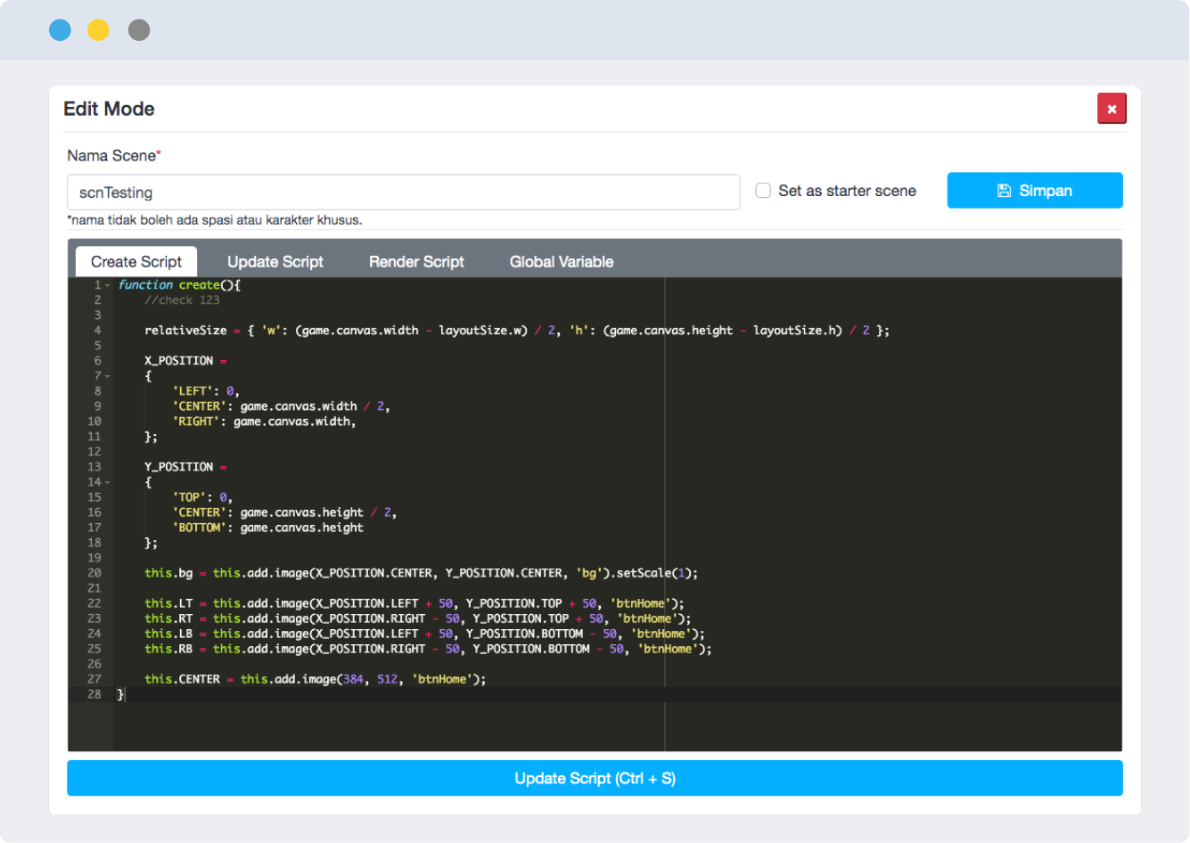The height and width of the screenshot is (843, 1190).
Task: Click the yellow window control dot
Action: [x=98, y=30]
